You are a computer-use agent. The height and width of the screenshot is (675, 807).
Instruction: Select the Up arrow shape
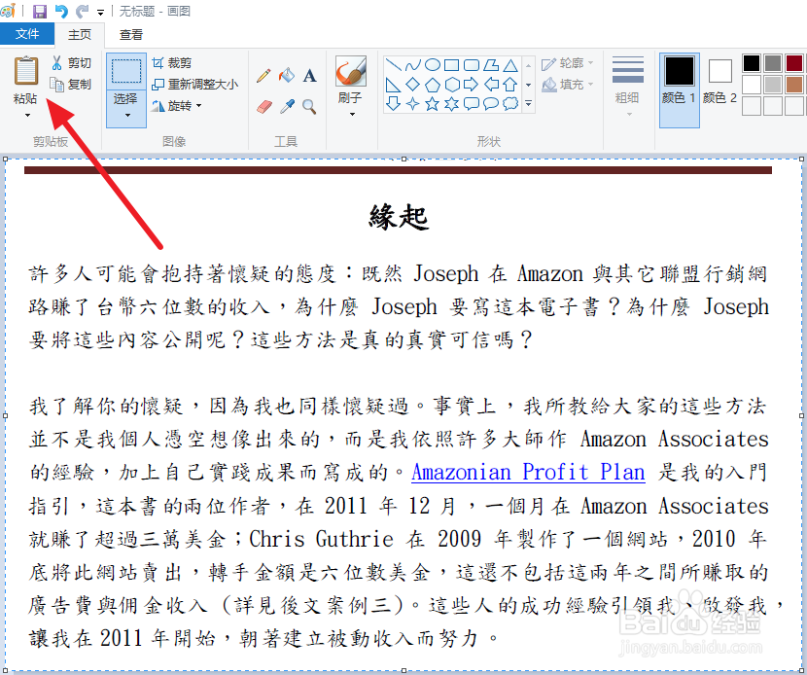pos(510,85)
